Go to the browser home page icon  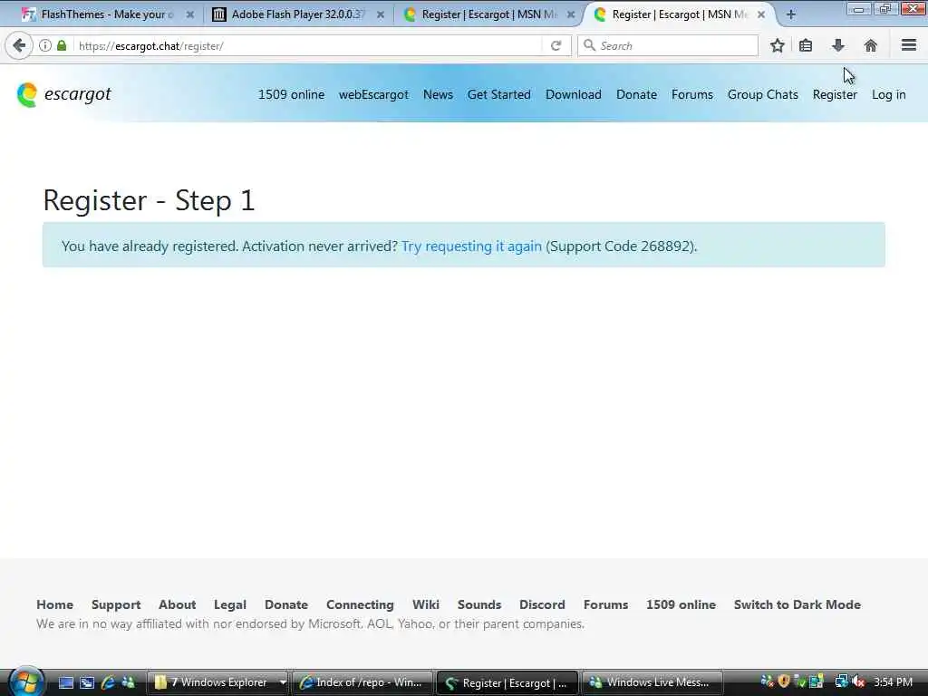click(x=871, y=45)
